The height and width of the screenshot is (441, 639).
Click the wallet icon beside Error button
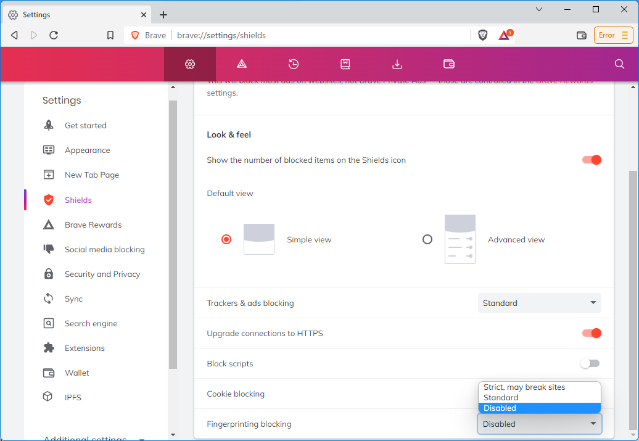(x=581, y=35)
